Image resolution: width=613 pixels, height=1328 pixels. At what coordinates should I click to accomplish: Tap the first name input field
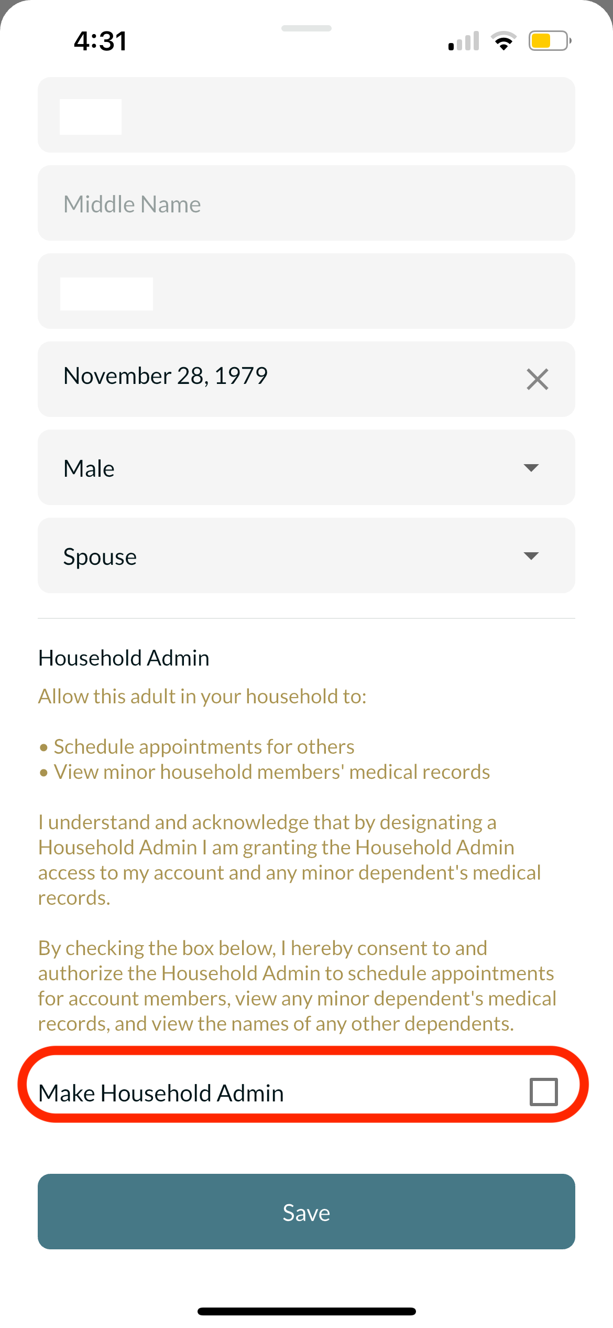coord(306,115)
